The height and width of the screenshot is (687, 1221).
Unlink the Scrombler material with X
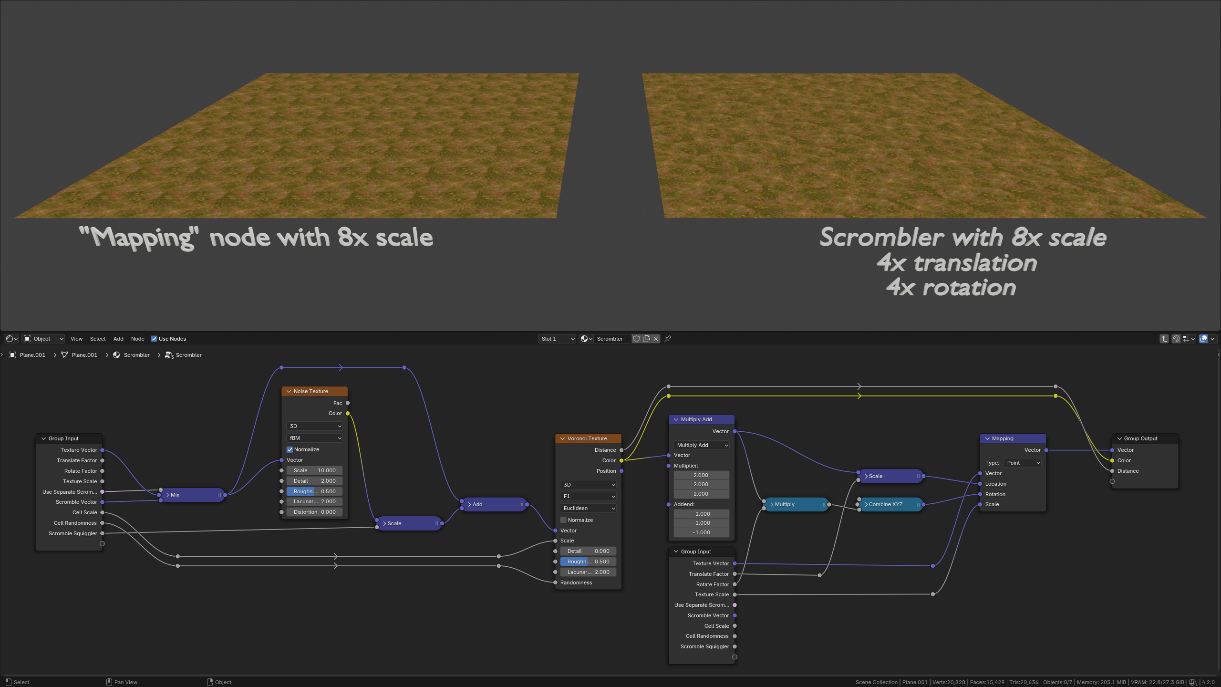click(x=656, y=339)
